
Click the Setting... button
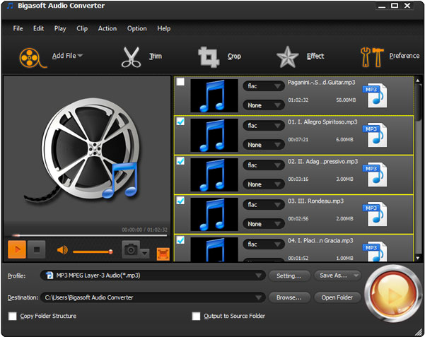(x=289, y=276)
